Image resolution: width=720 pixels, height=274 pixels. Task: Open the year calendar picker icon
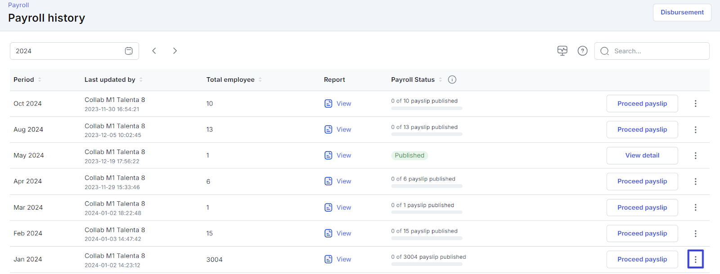point(129,51)
